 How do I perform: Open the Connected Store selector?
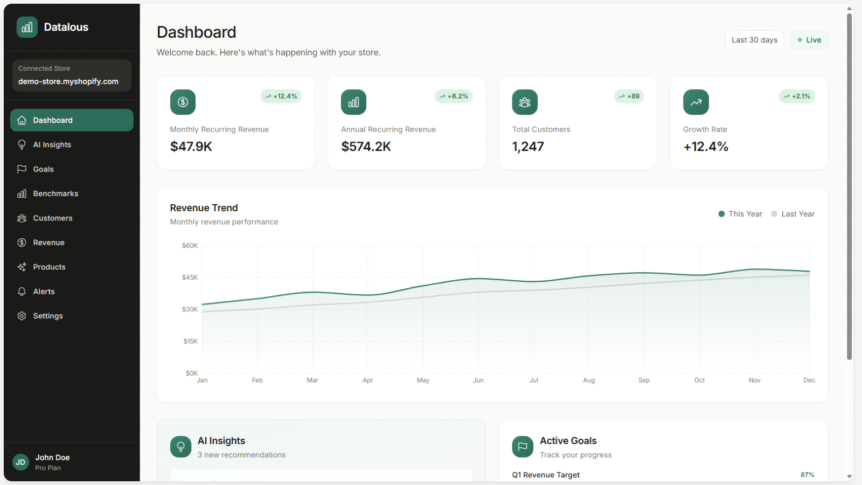click(x=72, y=75)
